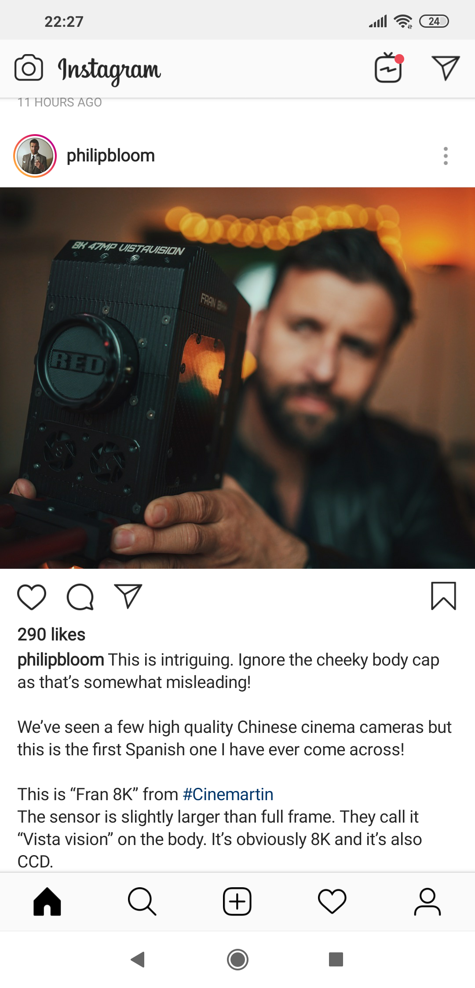Open the Activity heart tab in the bottom bar
Screen dimensions: 475x988
coord(332,902)
